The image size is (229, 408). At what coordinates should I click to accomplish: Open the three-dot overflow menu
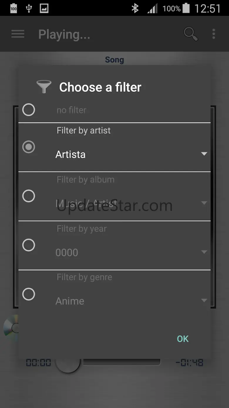pyautogui.click(x=214, y=34)
